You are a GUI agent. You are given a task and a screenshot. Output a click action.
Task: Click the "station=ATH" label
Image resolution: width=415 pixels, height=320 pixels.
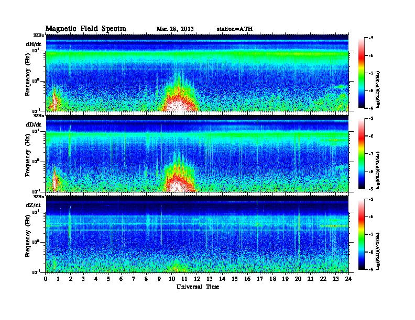235,29
